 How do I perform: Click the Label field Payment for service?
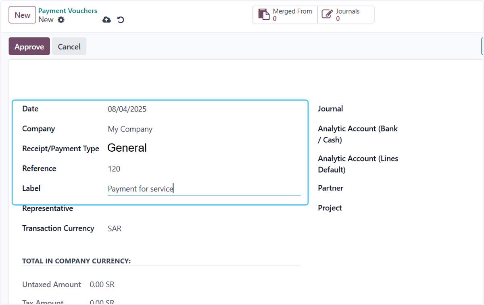(204, 189)
